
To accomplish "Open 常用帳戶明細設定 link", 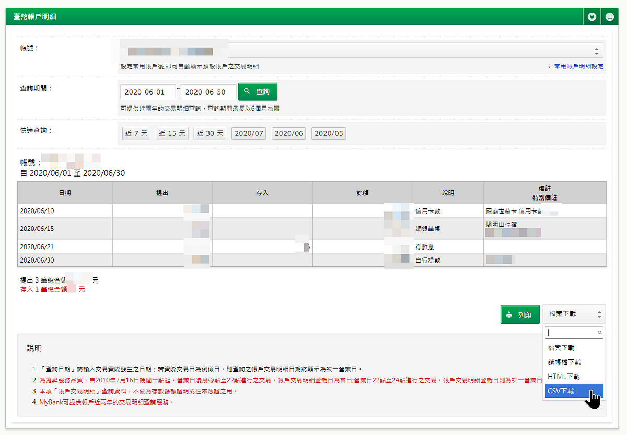I will coord(578,66).
